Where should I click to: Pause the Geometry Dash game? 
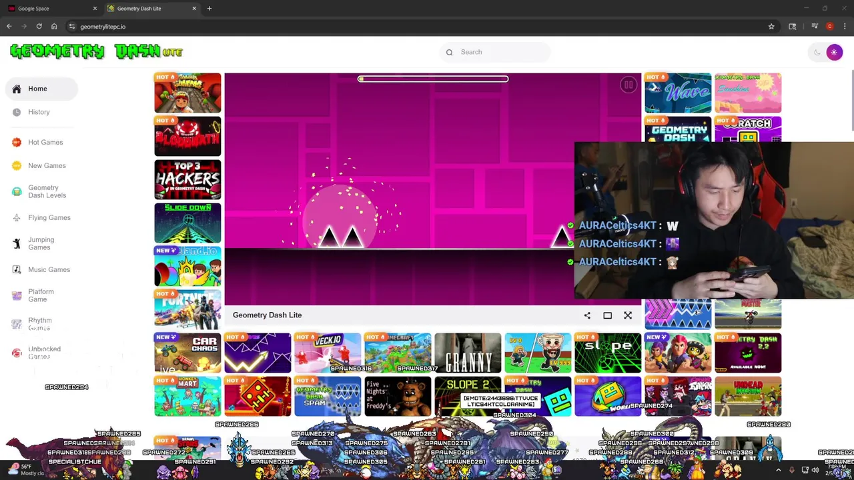coord(628,85)
